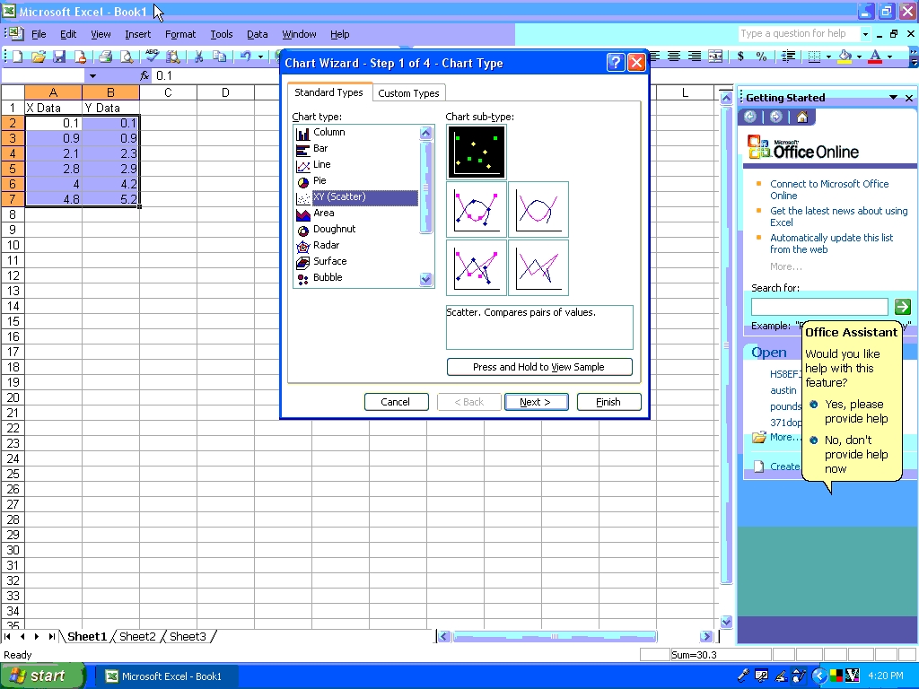Select 'Yes, please provide help' option

[x=854, y=411]
